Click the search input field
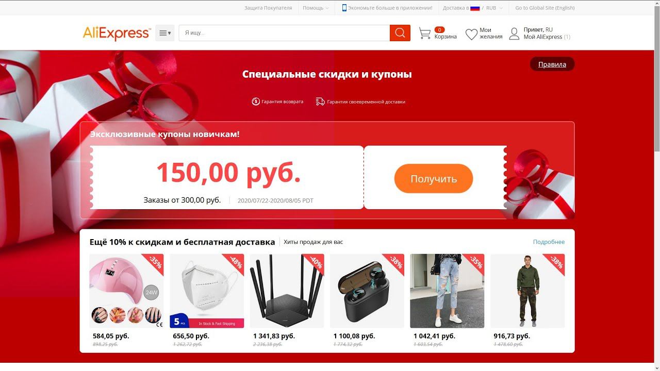Viewport: 660px width, 371px height. pos(284,33)
